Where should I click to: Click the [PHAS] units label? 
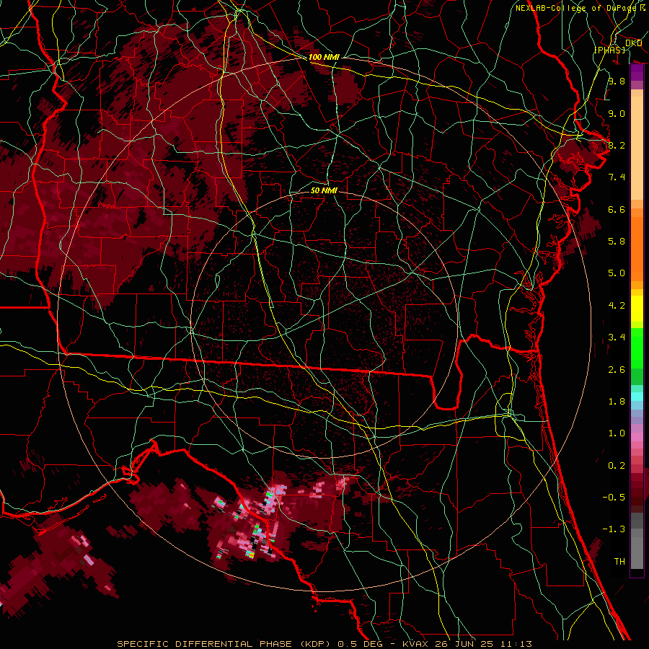[609, 50]
